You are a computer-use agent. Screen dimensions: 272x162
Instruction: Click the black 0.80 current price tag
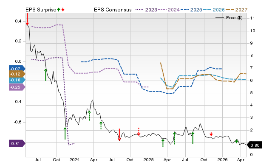click(x=254, y=145)
